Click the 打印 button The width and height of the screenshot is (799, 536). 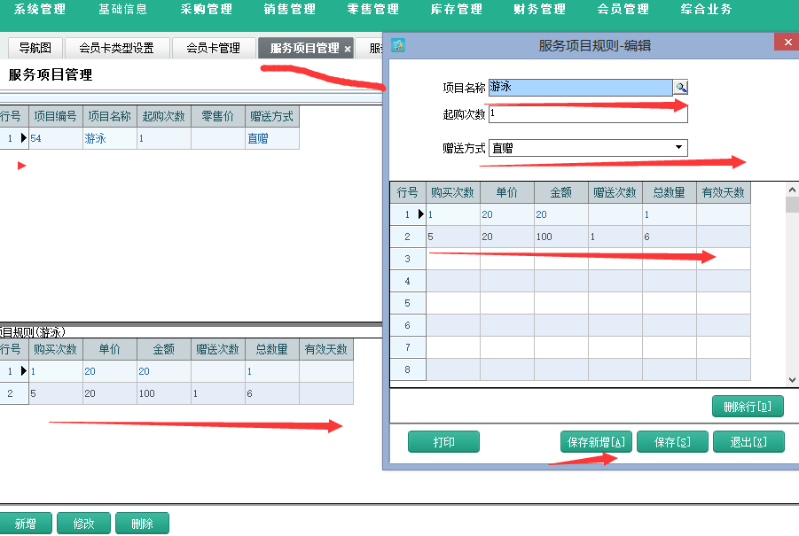[443, 442]
